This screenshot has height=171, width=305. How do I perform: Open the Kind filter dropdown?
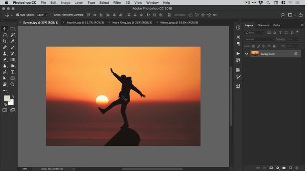pos(254,33)
